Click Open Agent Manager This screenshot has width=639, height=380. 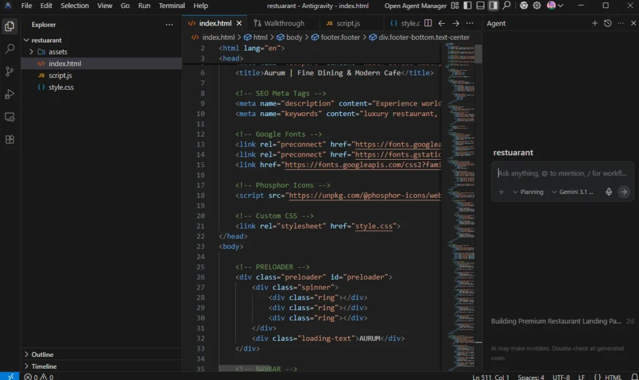click(415, 6)
